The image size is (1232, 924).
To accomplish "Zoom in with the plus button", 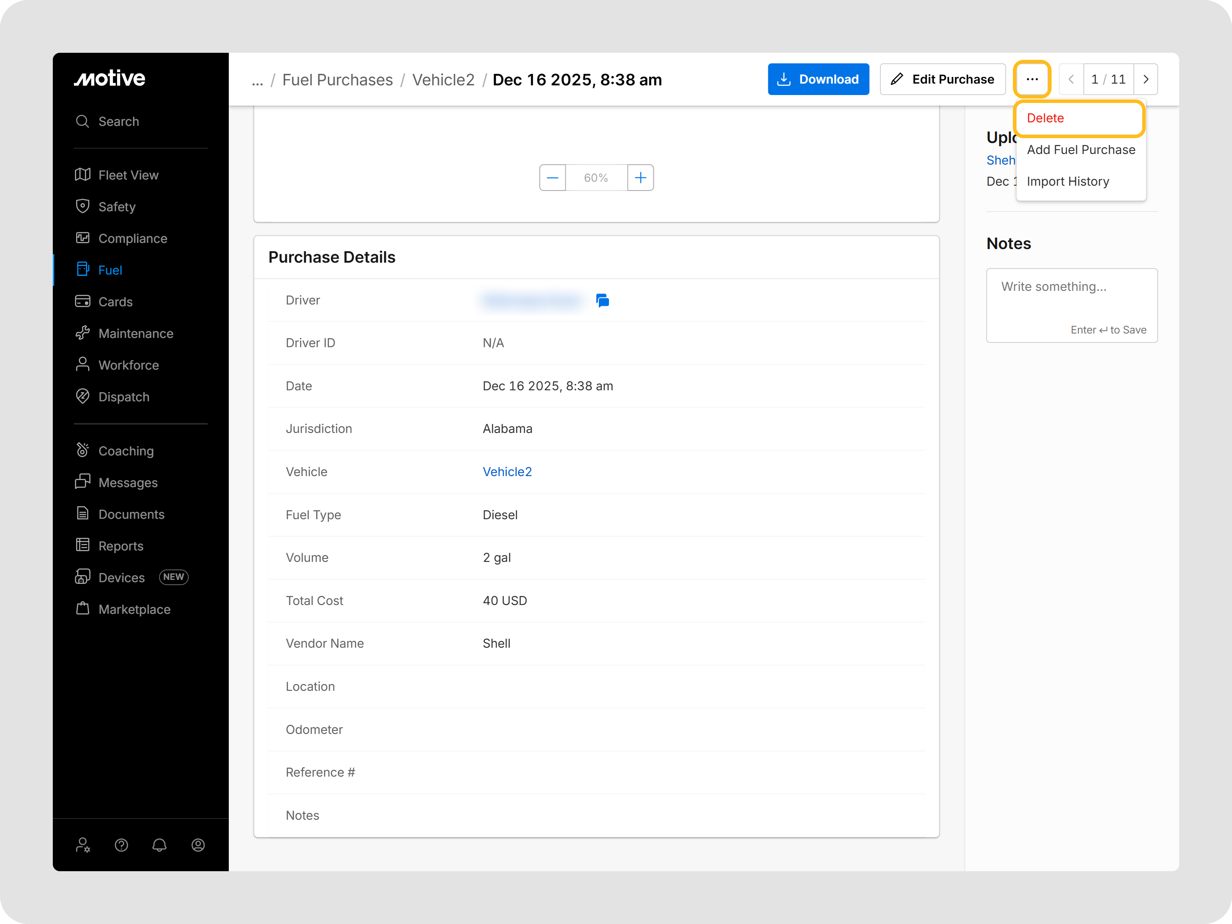I will 641,178.
